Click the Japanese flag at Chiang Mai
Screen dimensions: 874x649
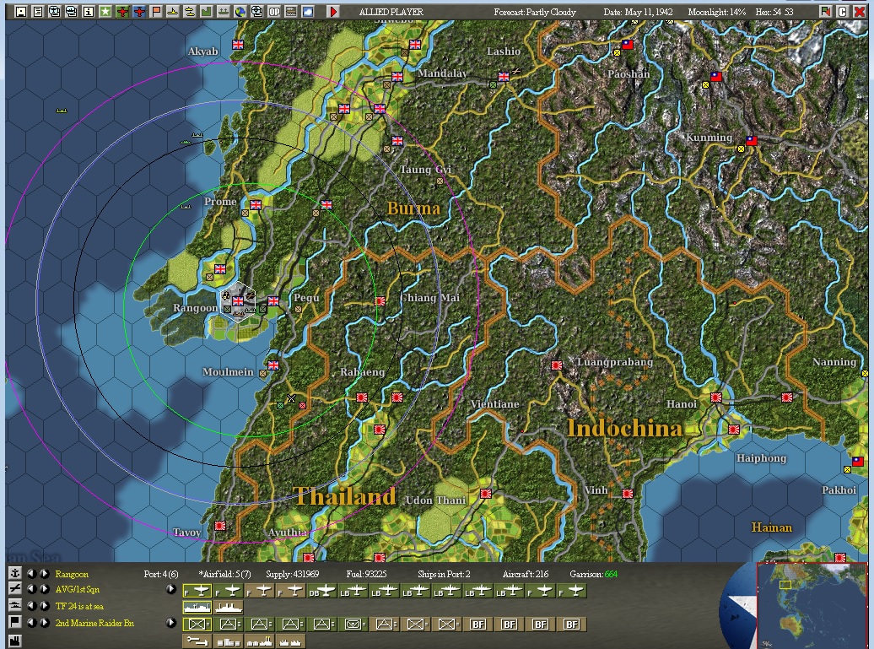click(380, 301)
